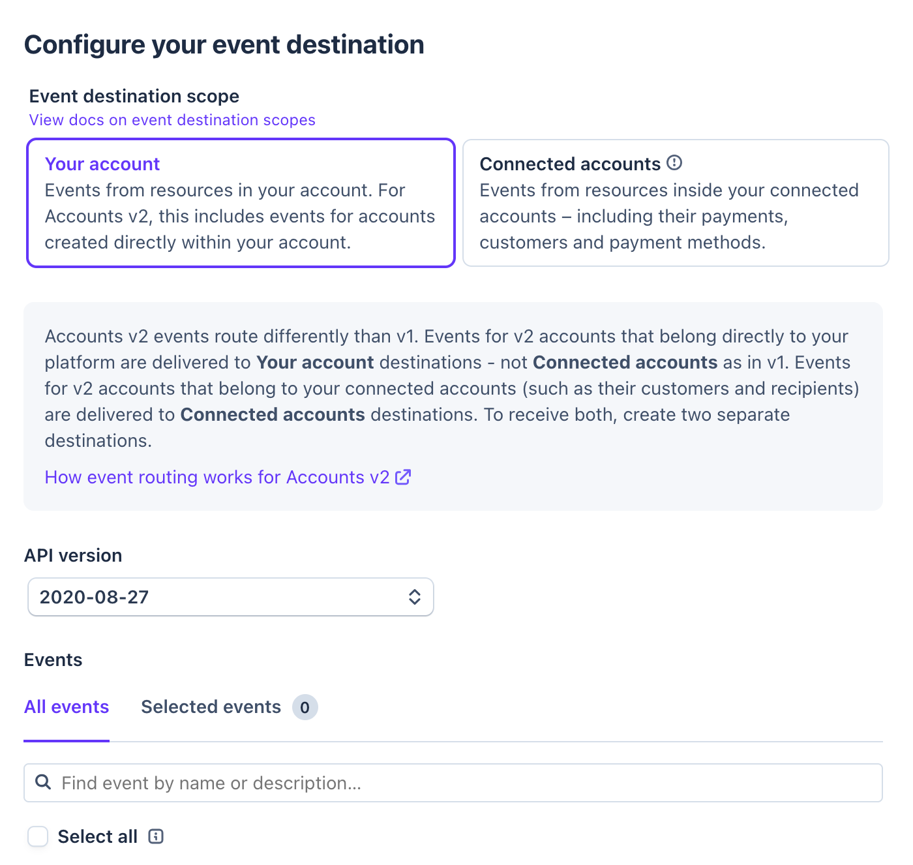Open the 2020-08-27 API version dropdown
This screenshot has height=865, width=913.
coord(231,597)
